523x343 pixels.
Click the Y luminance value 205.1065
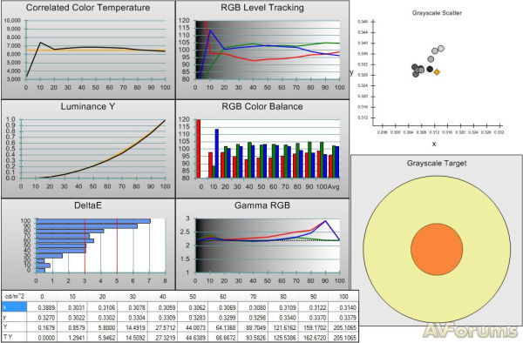pyautogui.click(x=344, y=327)
